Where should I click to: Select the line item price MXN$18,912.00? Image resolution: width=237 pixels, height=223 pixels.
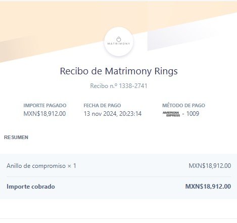tap(210, 166)
